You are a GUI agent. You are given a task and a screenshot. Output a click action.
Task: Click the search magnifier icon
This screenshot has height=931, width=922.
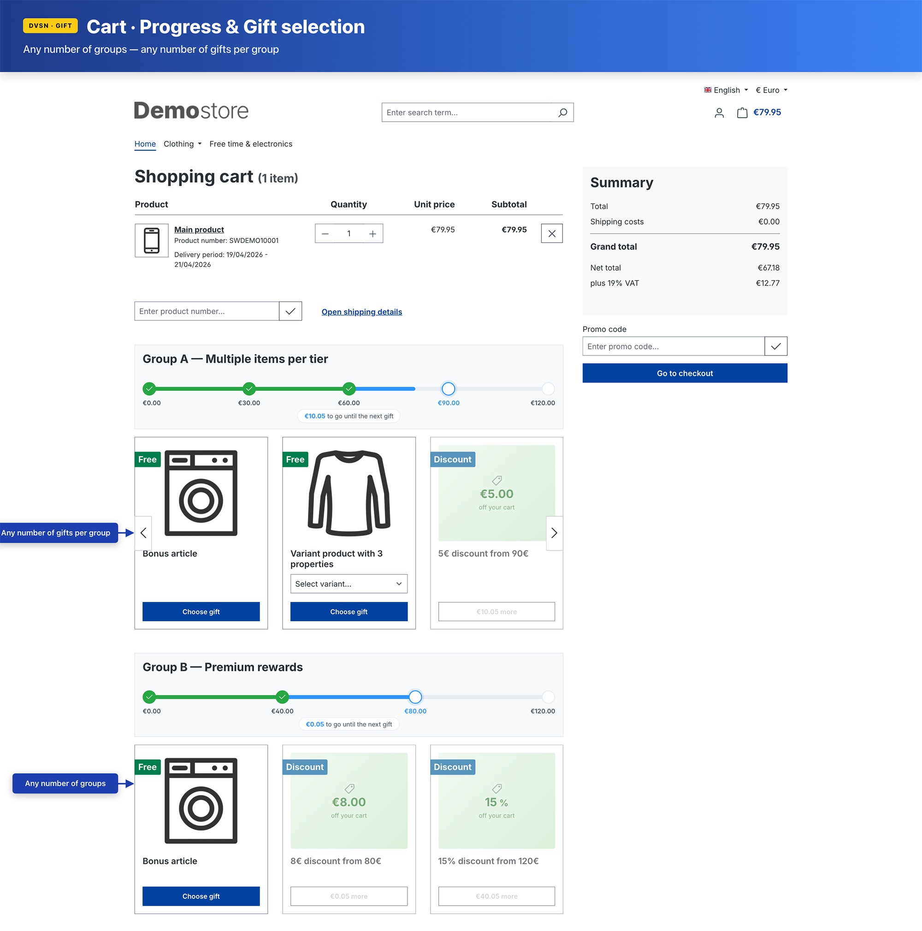(x=562, y=112)
